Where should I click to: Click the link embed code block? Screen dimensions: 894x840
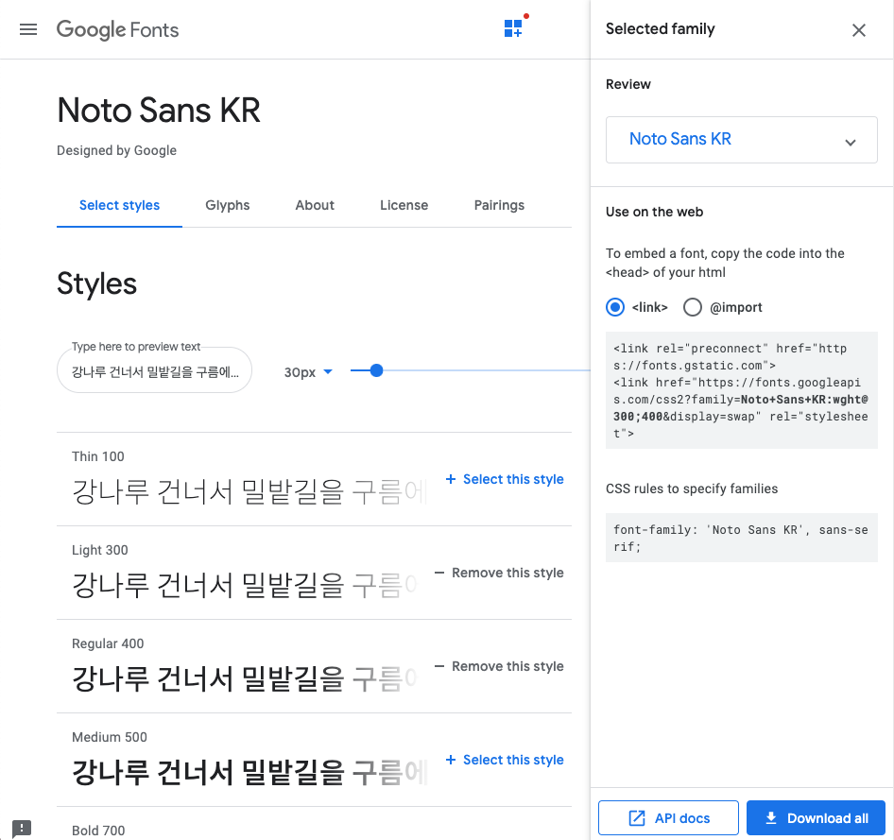click(x=741, y=390)
